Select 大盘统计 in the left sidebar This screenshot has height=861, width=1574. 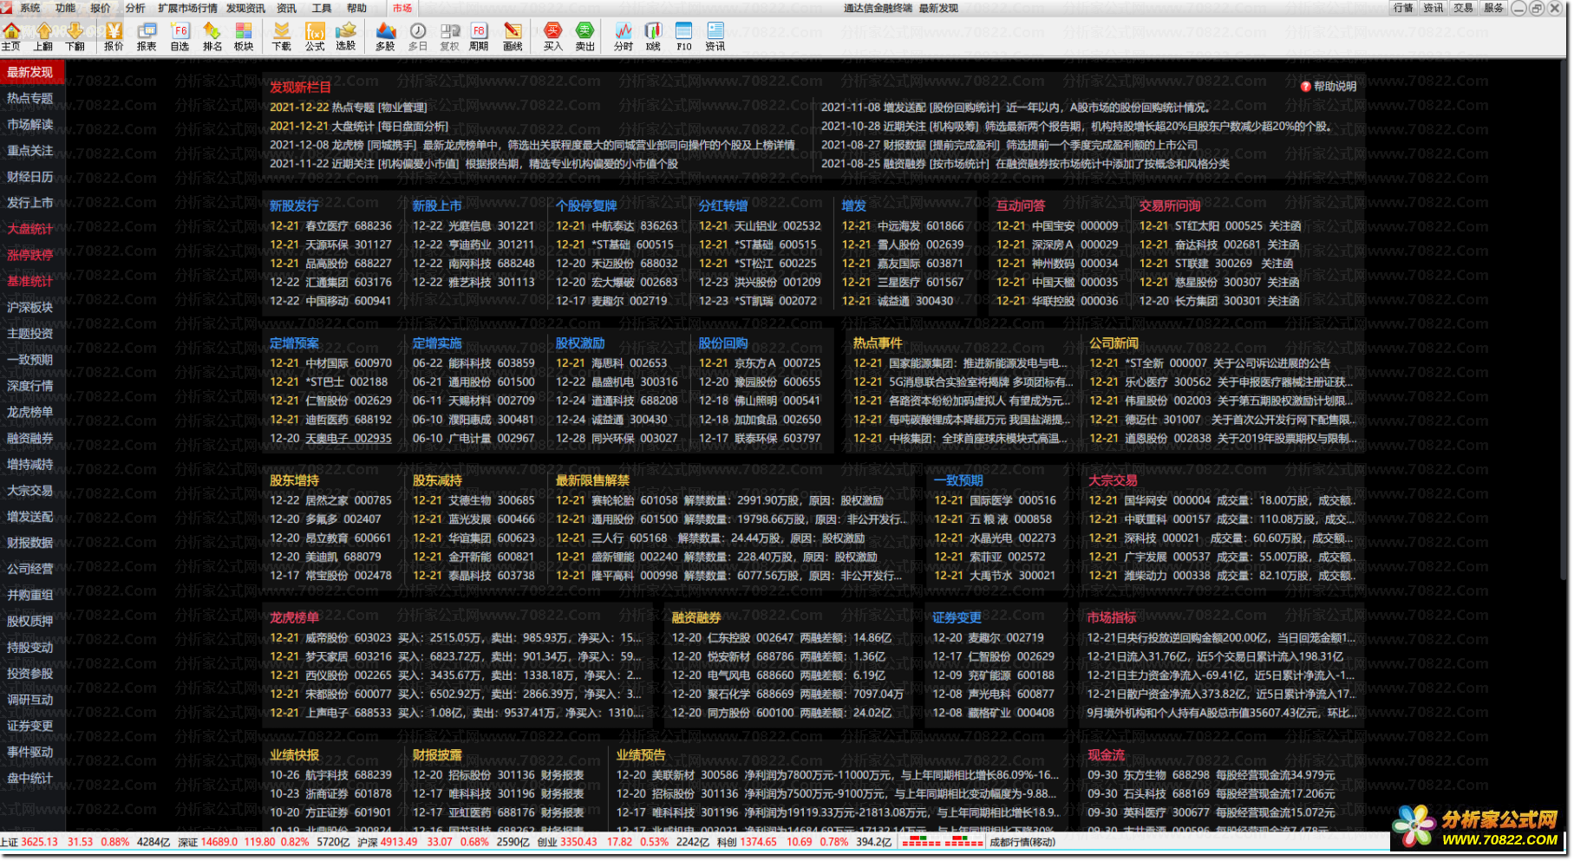pyautogui.click(x=32, y=229)
